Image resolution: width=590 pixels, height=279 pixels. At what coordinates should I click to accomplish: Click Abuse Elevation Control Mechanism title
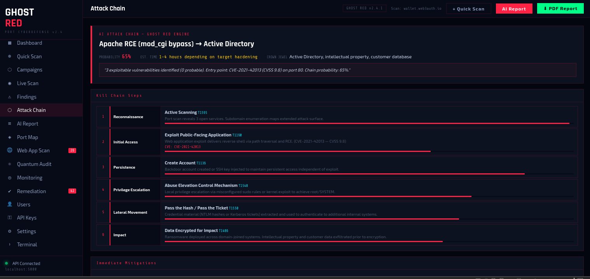201,185
